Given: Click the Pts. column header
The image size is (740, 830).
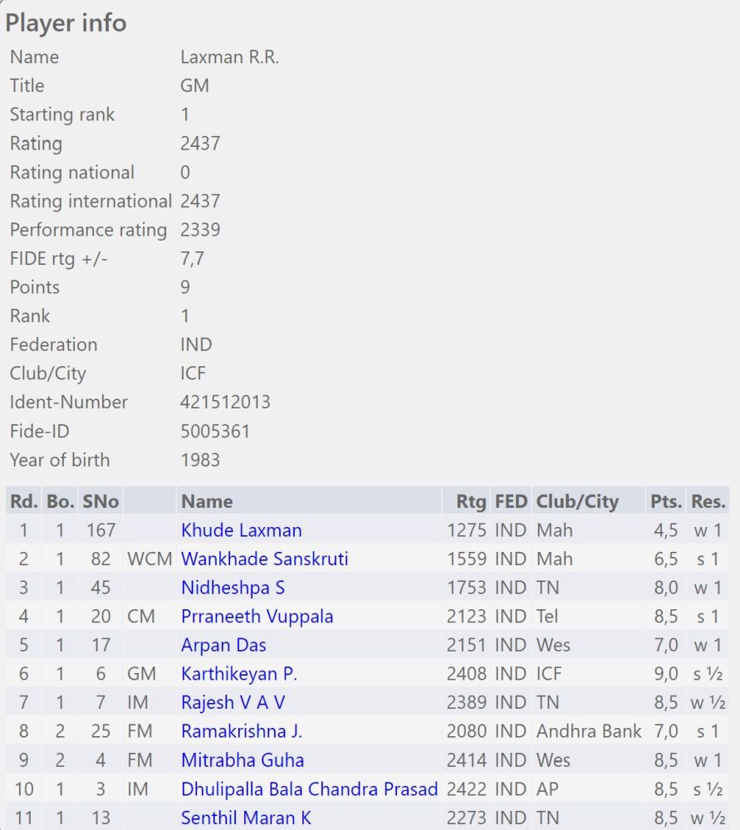Looking at the screenshot, I should (665, 501).
